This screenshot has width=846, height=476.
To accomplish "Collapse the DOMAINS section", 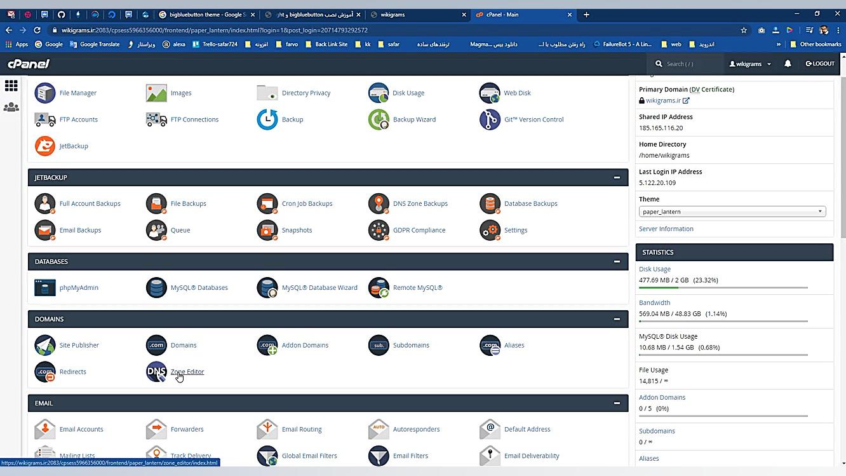I will pyautogui.click(x=617, y=319).
